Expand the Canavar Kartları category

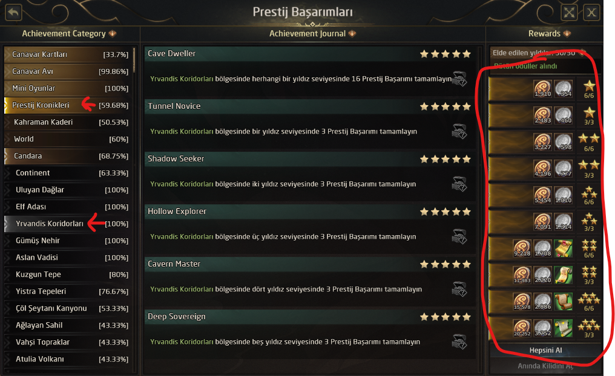(8, 54)
